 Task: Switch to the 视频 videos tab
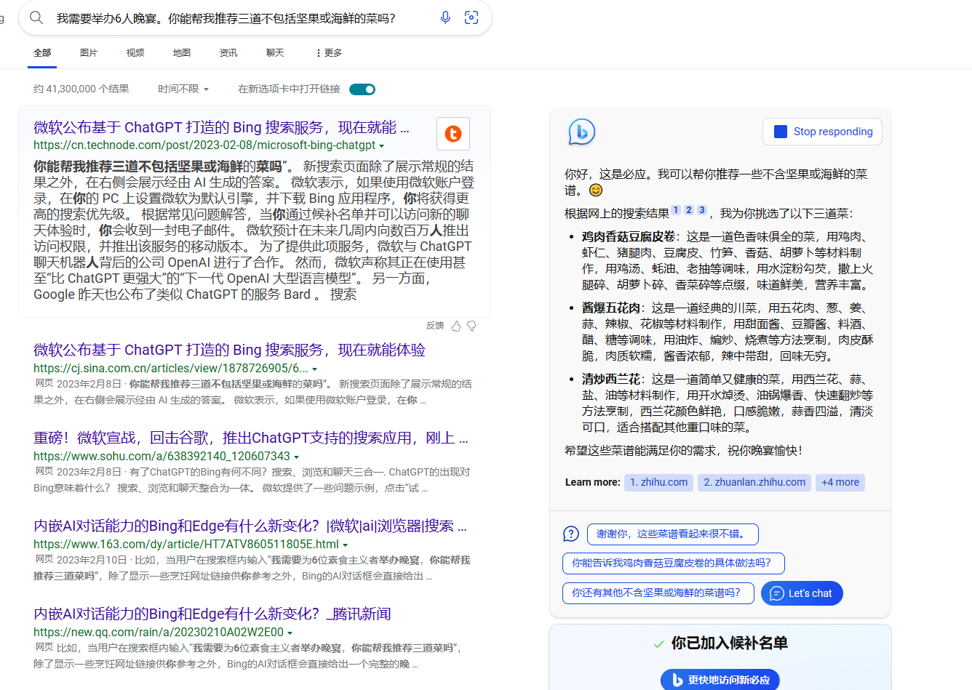135,53
